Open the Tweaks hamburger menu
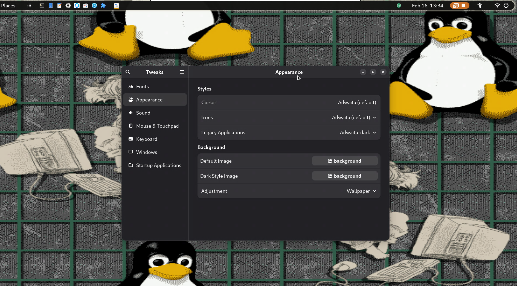 (182, 72)
